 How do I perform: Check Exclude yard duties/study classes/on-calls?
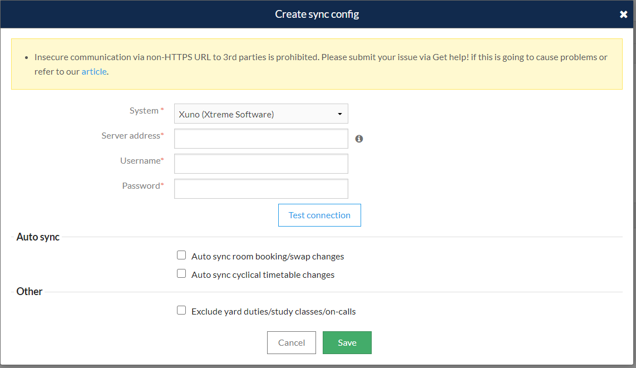(181, 311)
